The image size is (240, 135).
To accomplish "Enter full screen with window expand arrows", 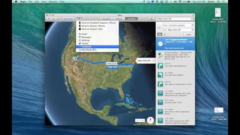I will coord(193,15).
